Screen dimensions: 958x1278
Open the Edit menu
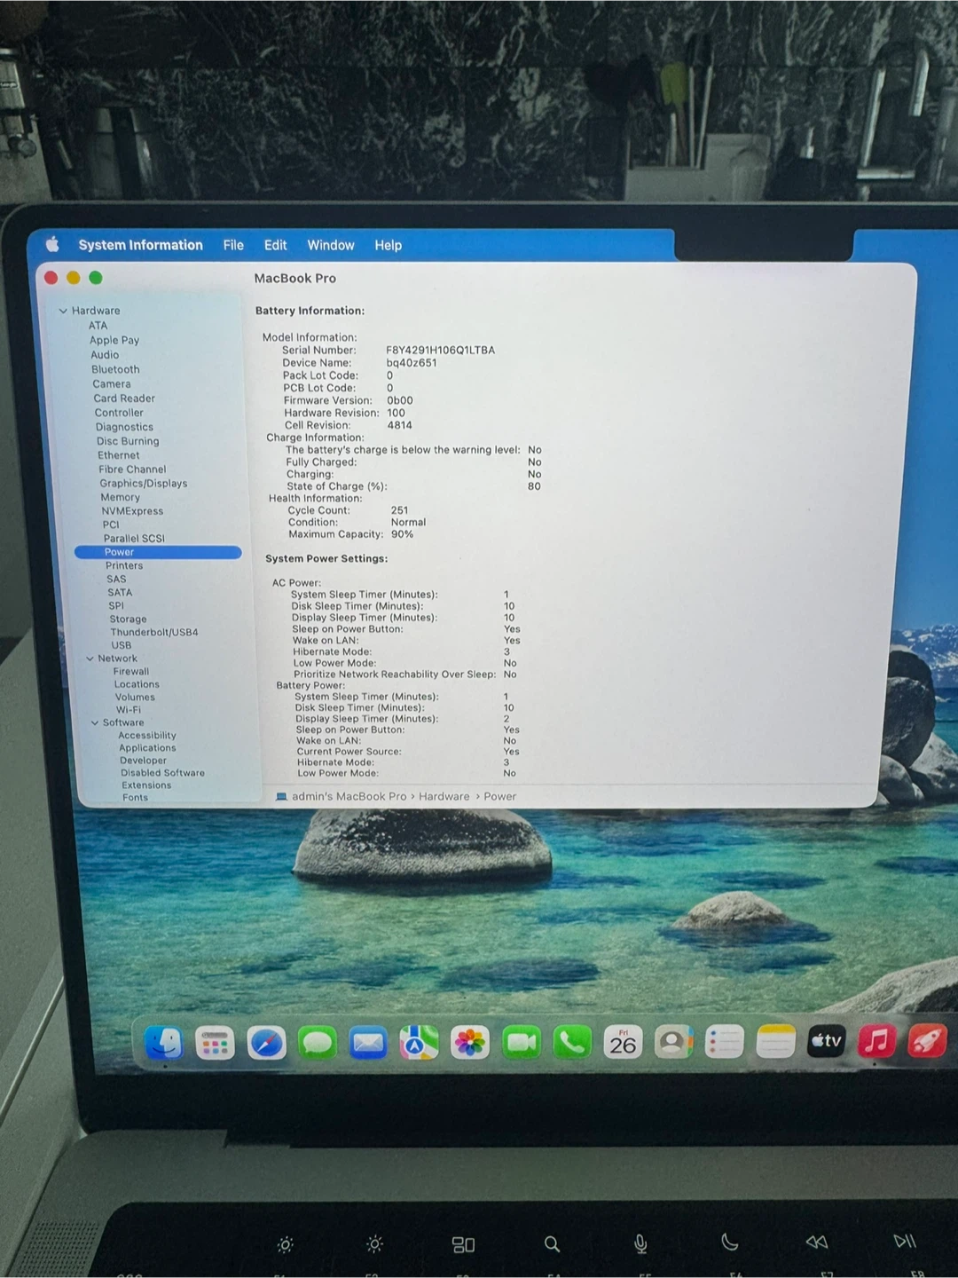pyautogui.click(x=275, y=245)
